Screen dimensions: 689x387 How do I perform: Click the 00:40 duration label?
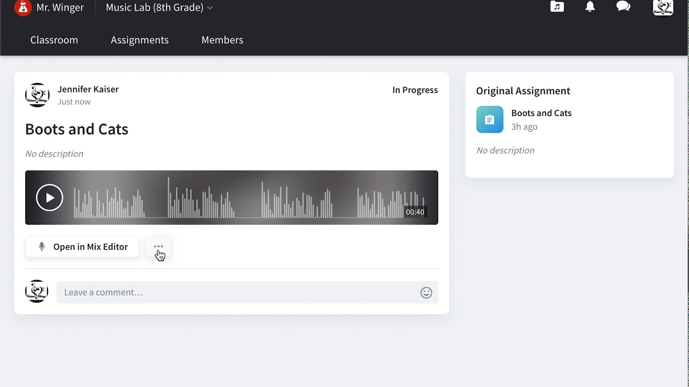(415, 212)
